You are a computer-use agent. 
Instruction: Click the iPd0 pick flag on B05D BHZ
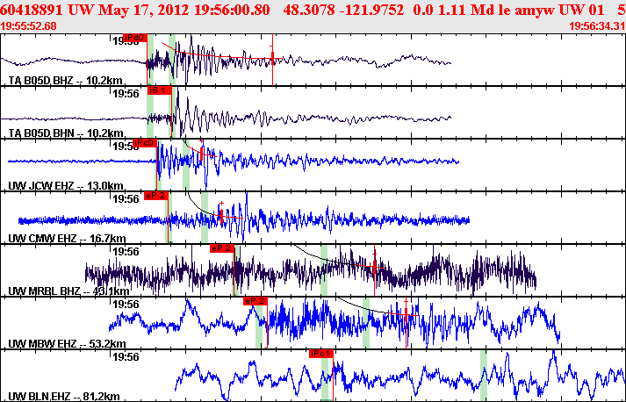coord(134,38)
